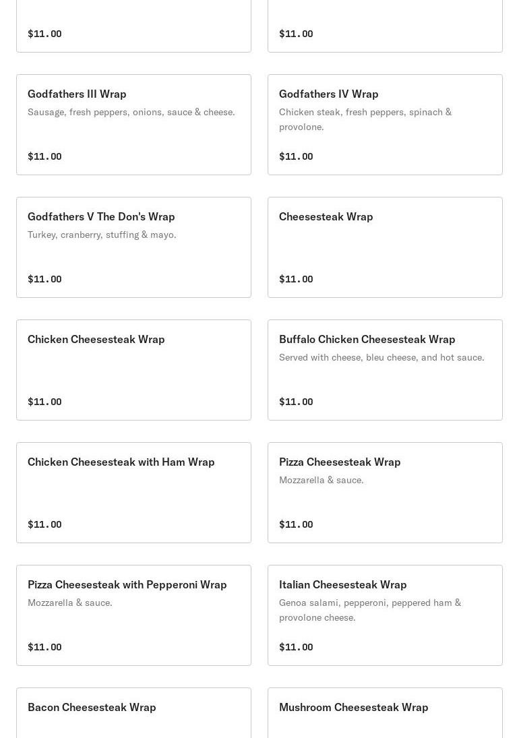This screenshot has height=738, width=519.
Task: Open the Godfathers III Wrap item
Action: [77, 94]
